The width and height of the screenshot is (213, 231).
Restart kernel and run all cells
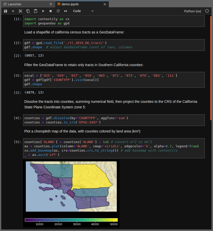pos(66,11)
